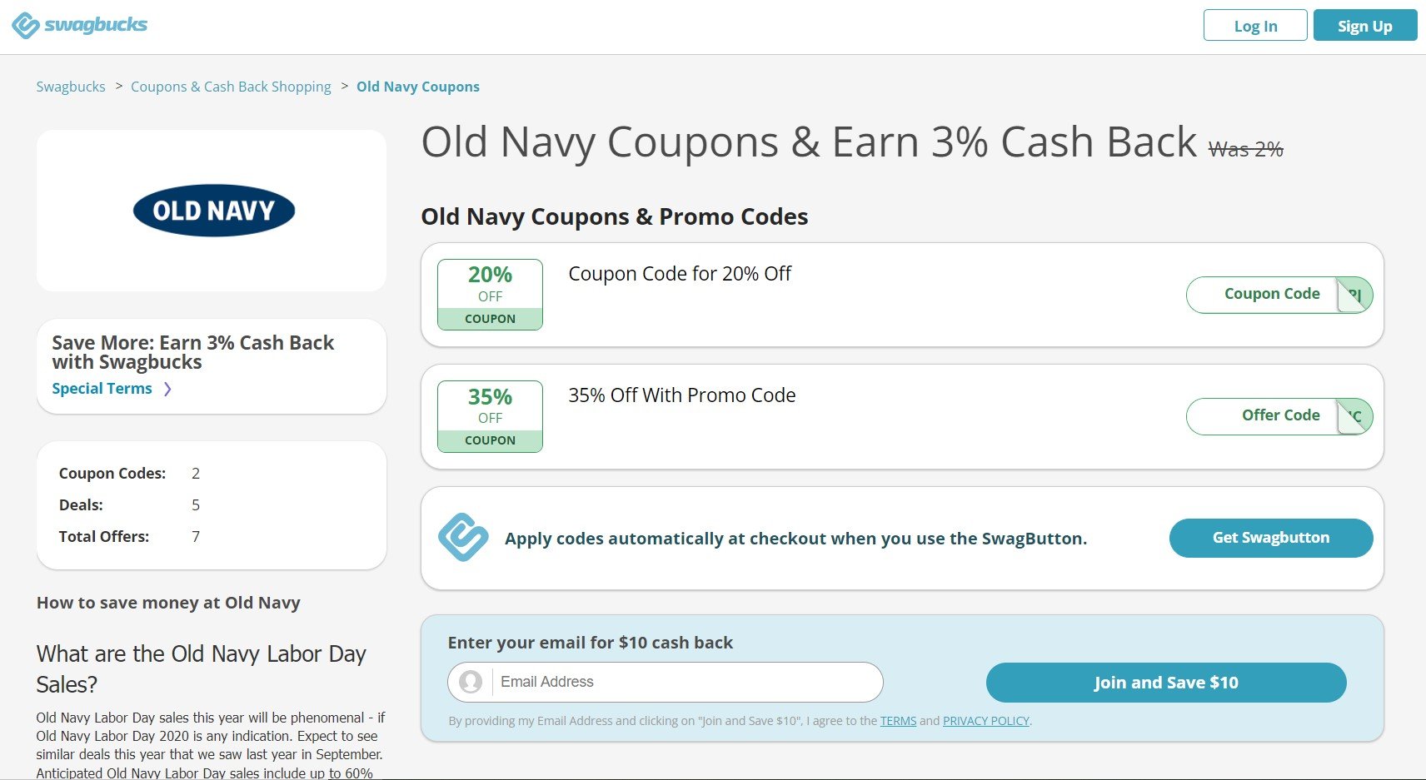Reveal the peeled corner of the Coupon Code button
The height and width of the screenshot is (780, 1426).
1354,295
